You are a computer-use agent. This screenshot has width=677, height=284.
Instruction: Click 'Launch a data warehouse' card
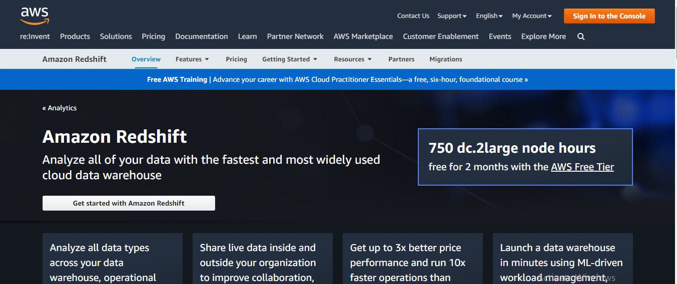pyautogui.click(x=563, y=259)
